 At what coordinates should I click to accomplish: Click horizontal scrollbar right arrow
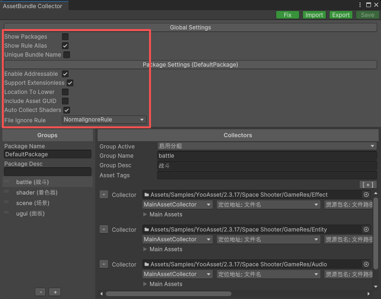[369, 294]
